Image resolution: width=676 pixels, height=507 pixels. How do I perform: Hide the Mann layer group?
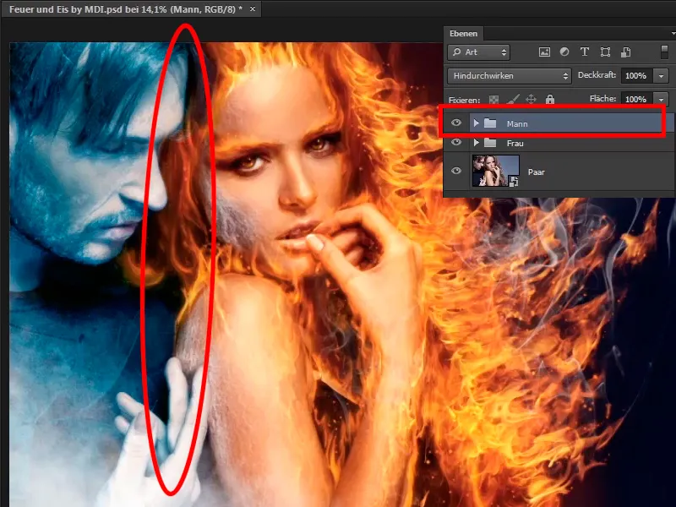[456, 123]
